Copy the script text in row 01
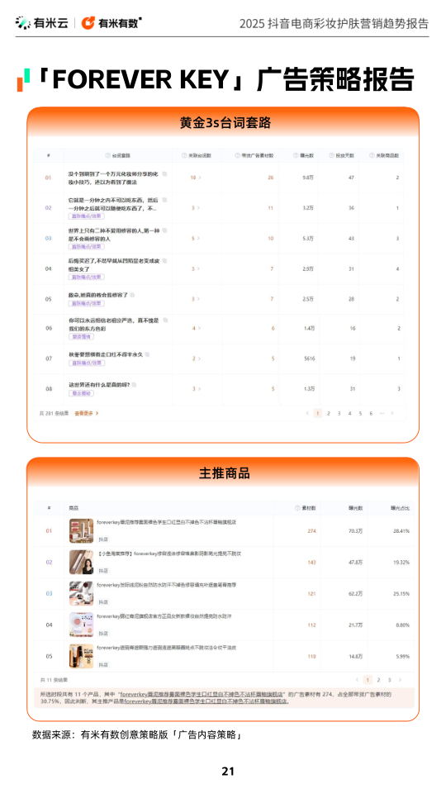 coord(165,174)
